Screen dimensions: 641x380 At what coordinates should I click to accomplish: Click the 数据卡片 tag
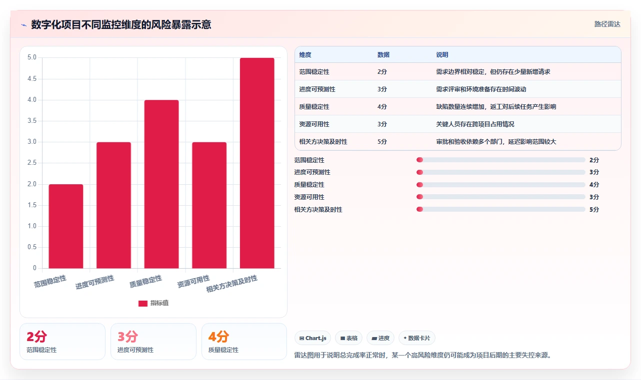[x=416, y=338]
